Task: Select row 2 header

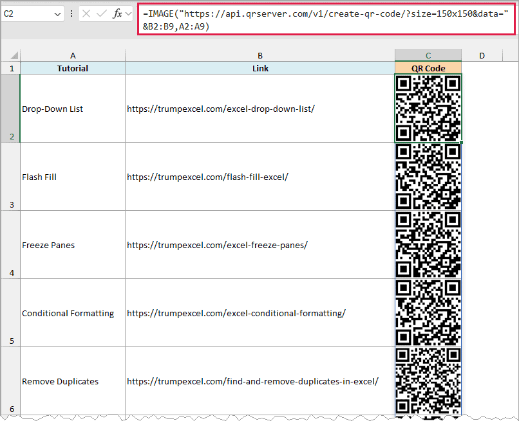Action: (x=11, y=109)
